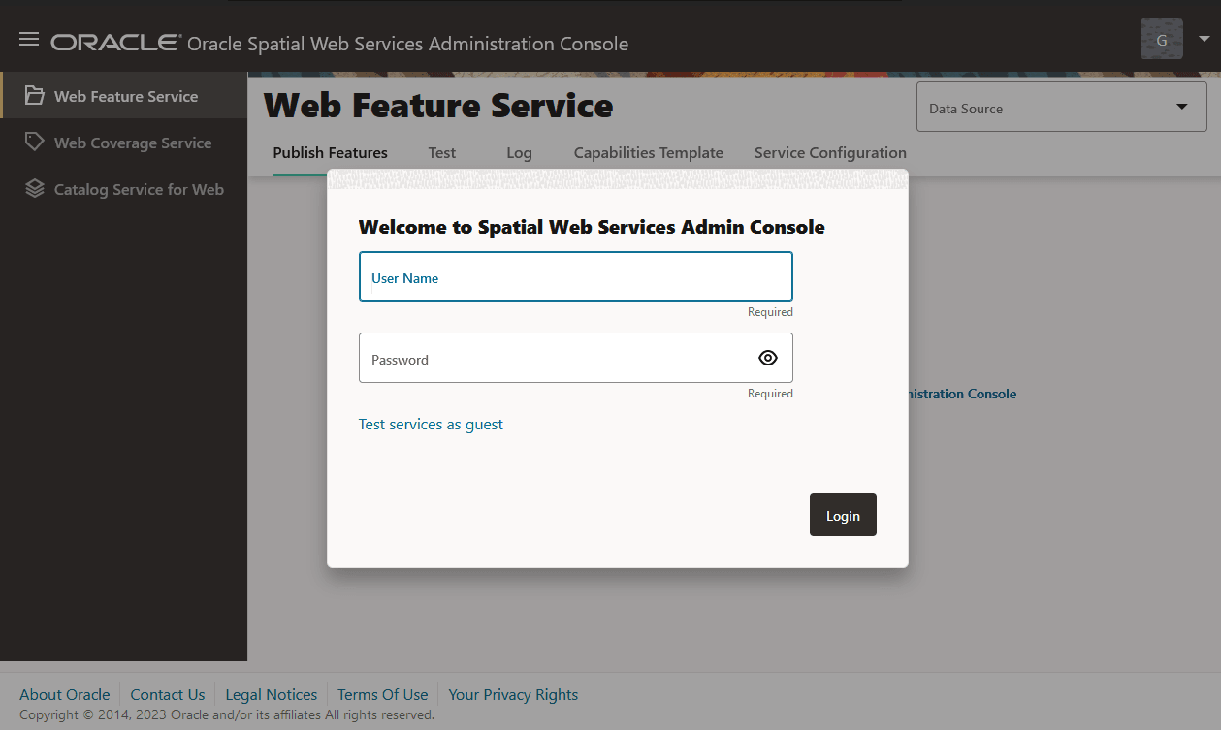Open the hamburger navigation menu

pos(29,40)
